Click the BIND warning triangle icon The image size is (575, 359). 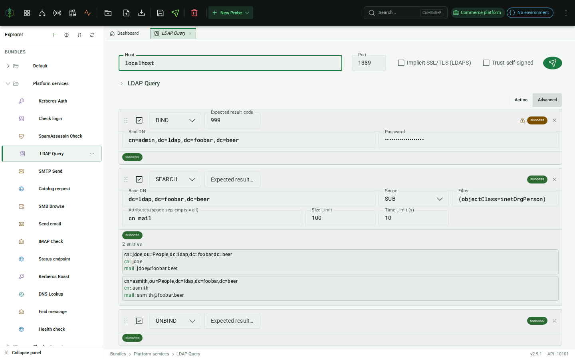(x=522, y=120)
